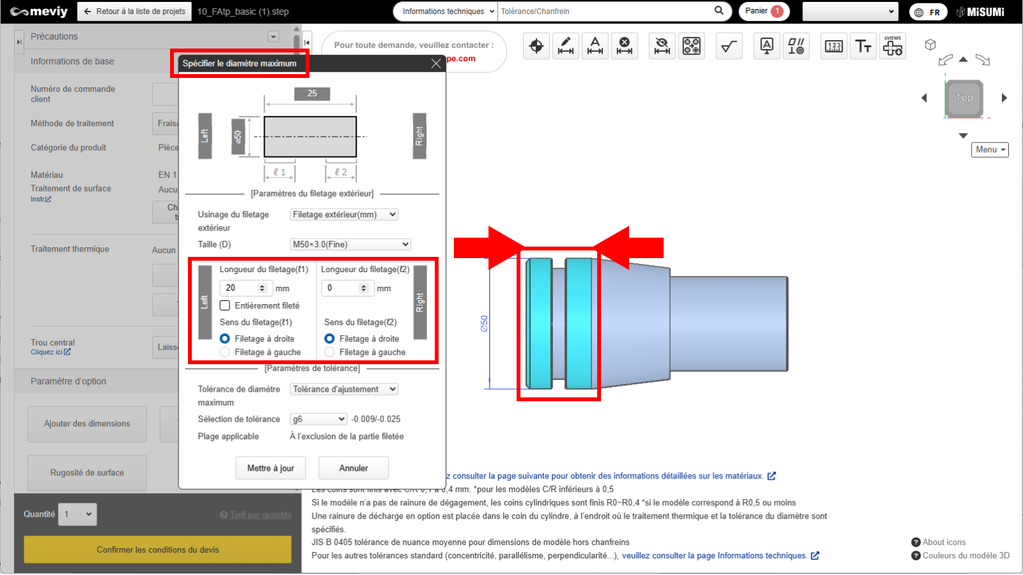
Task: Click the Top face of view cube
Action: 964,98
